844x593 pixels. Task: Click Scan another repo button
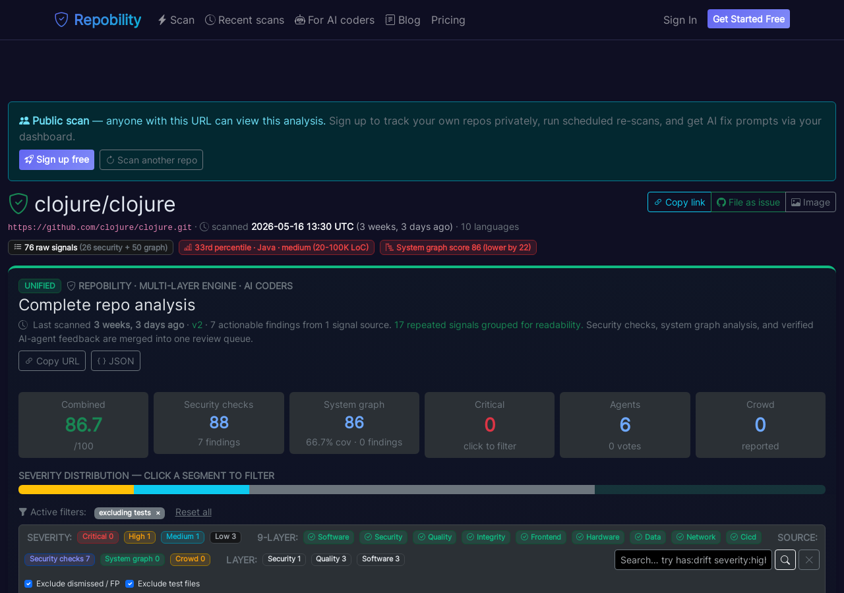click(151, 159)
